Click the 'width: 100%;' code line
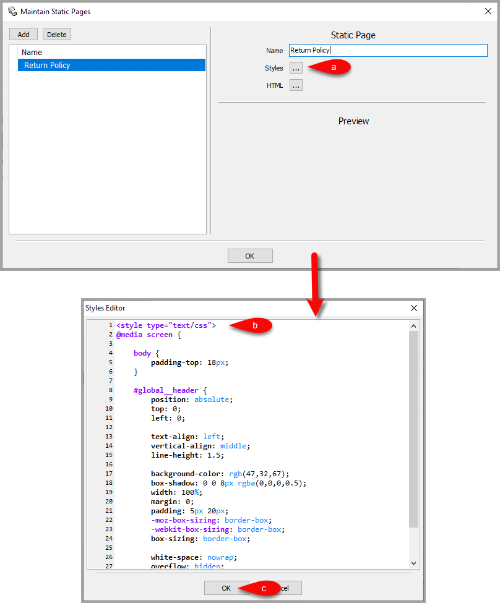This screenshot has width=500, height=603. pos(176,492)
